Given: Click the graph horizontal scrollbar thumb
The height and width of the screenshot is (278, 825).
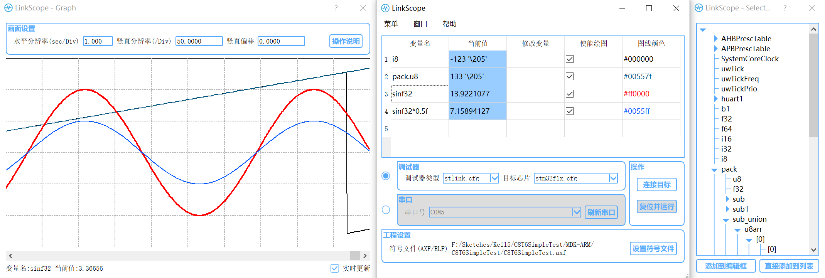Looking at the screenshot, I should click(355, 256).
